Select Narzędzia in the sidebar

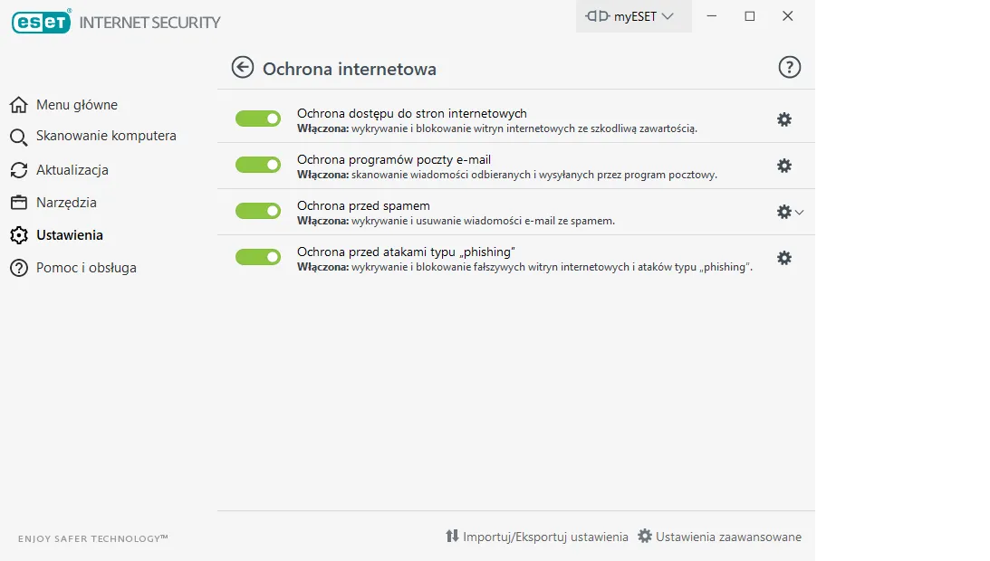pyautogui.click(x=66, y=203)
